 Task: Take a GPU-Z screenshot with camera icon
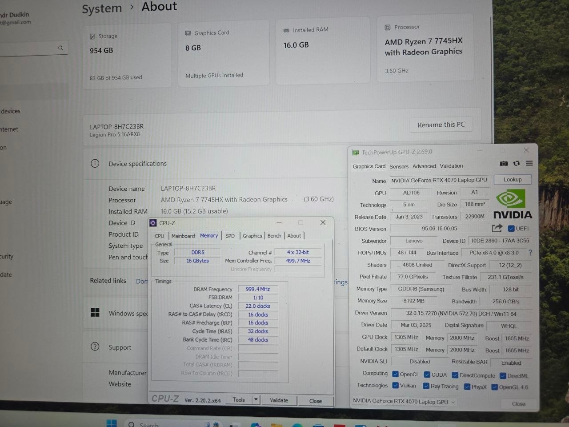(x=503, y=163)
